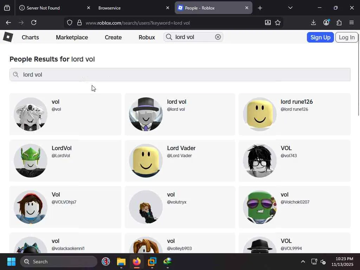Focus the People Results search field

click(180, 75)
